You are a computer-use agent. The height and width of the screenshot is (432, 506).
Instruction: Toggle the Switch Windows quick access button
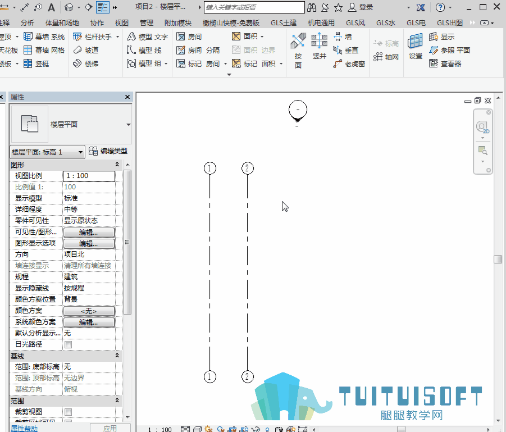103,7
